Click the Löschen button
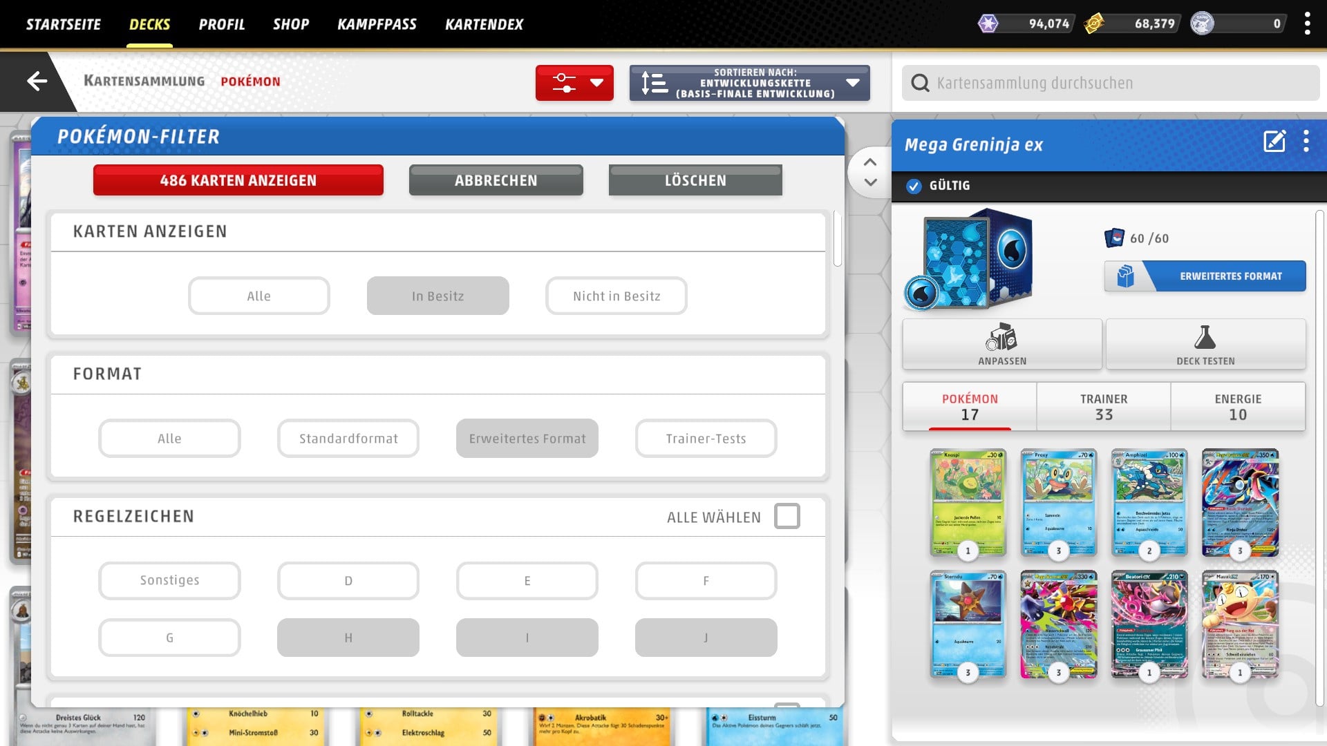The height and width of the screenshot is (746, 1327). (x=695, y=180)
